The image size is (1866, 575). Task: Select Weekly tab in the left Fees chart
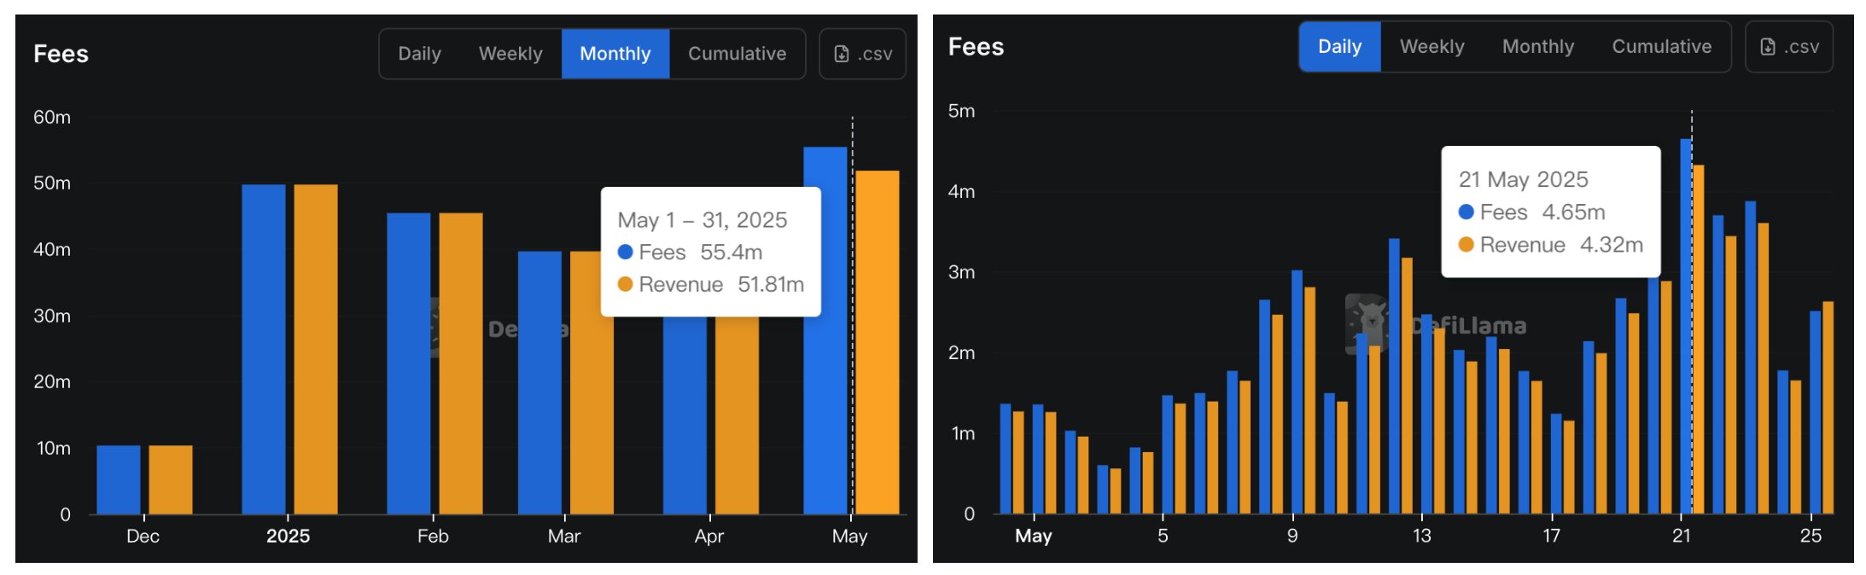pyautogui.click(x=510, y=54)
